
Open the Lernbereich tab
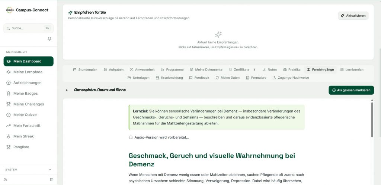[352, 69]
